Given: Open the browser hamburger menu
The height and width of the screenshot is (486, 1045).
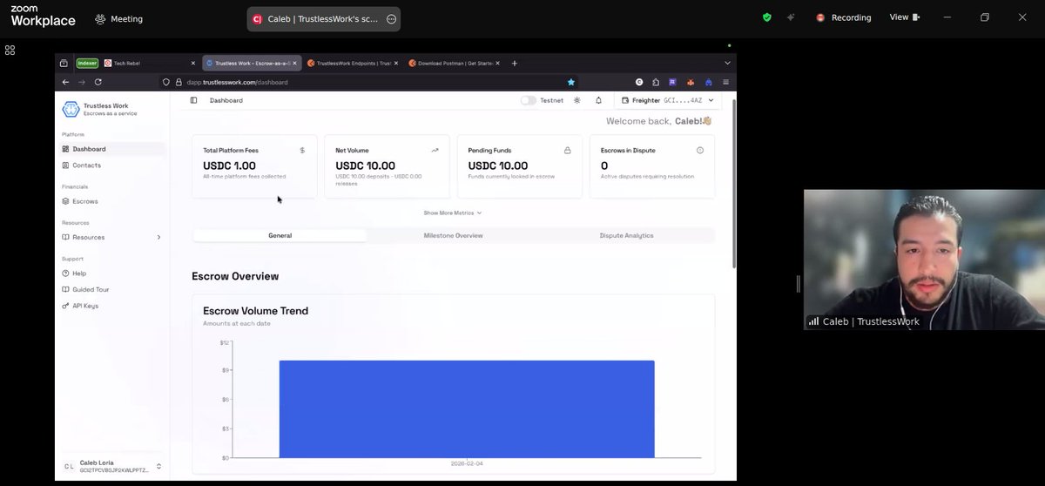Looking at the screenshot, I should (x=725, y=82).
